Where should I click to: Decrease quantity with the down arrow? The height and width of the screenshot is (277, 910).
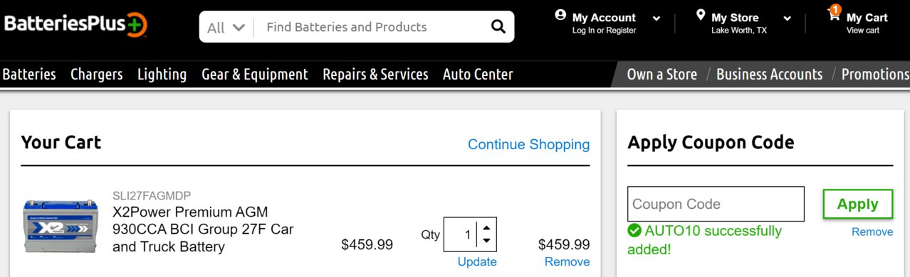(486, 241)
